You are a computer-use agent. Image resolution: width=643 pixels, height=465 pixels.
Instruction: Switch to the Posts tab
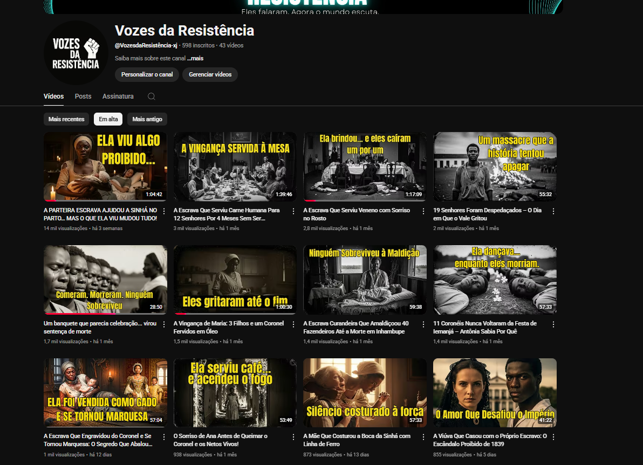point(83,96)
